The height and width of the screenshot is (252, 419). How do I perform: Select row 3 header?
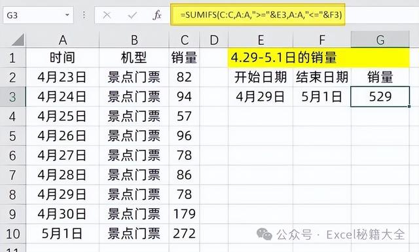tap(13, 97)
